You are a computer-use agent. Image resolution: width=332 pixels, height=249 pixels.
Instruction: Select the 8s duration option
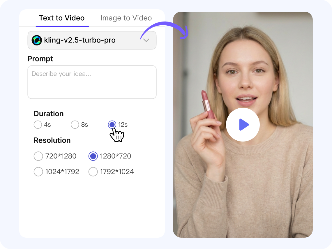75,125
